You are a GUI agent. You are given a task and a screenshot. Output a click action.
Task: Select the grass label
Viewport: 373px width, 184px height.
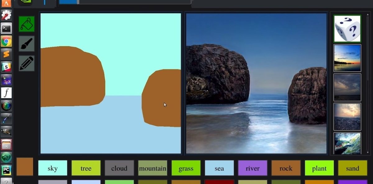(186, 168)
